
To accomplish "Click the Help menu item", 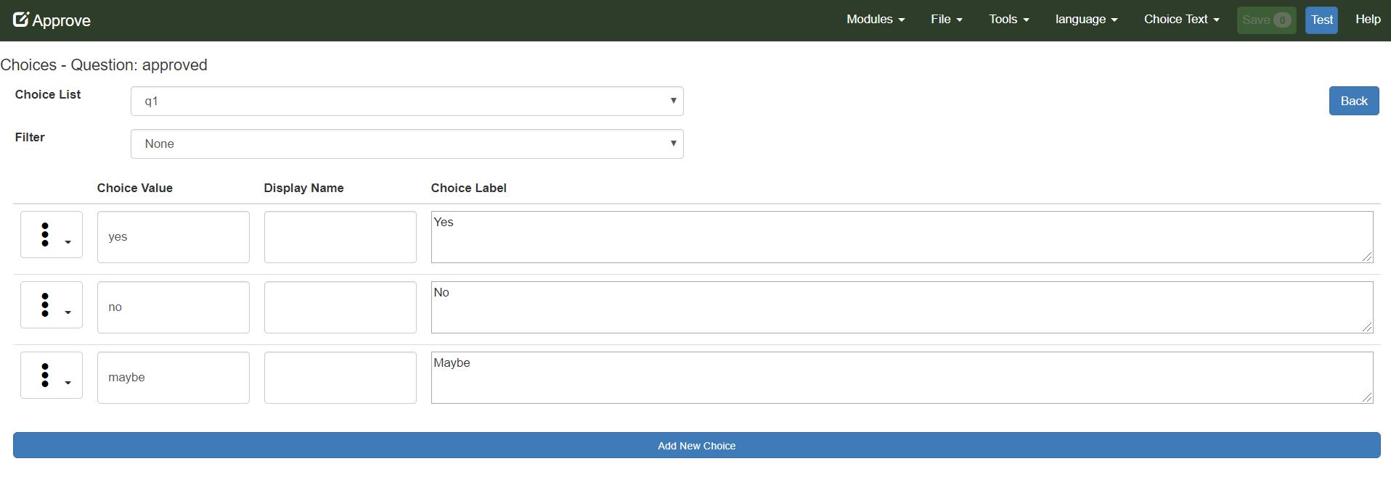I will coord(1368,20).
